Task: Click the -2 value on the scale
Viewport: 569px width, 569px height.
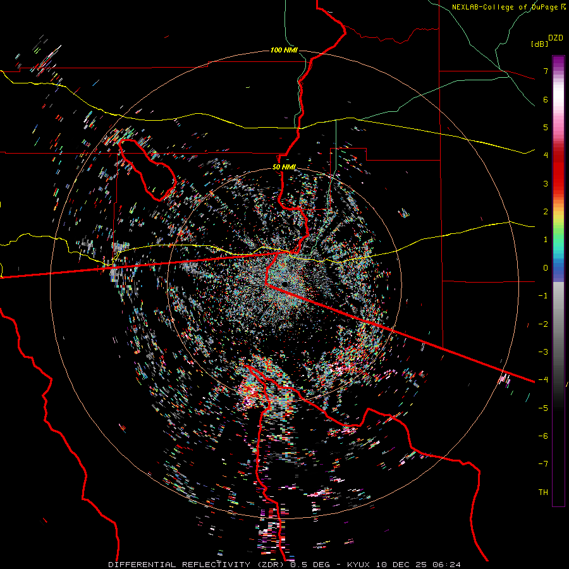Action: click(x=543, y=324)
